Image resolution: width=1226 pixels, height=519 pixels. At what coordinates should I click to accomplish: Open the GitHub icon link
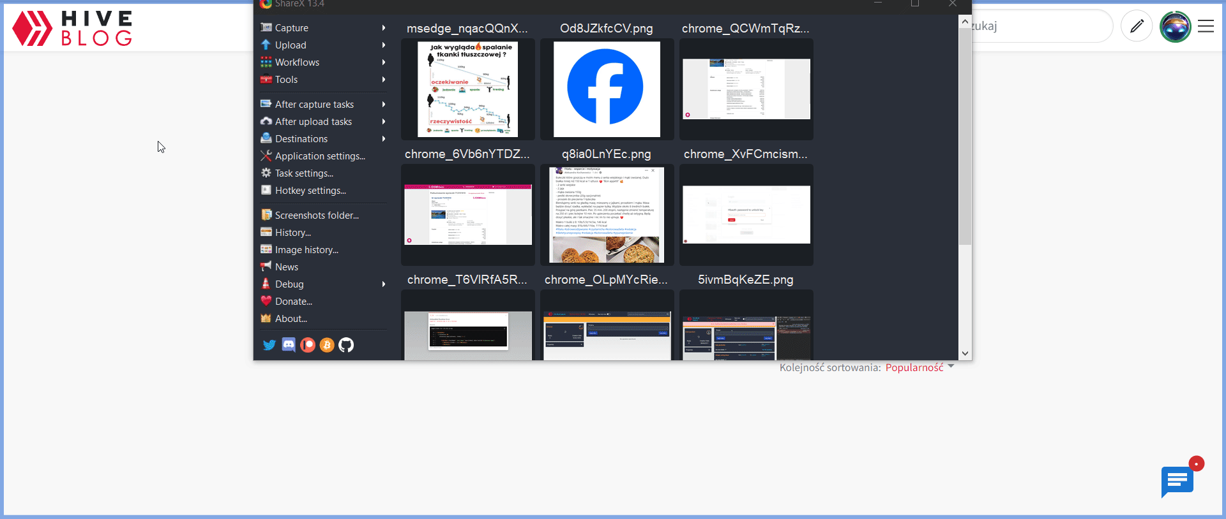click(346, 345)
